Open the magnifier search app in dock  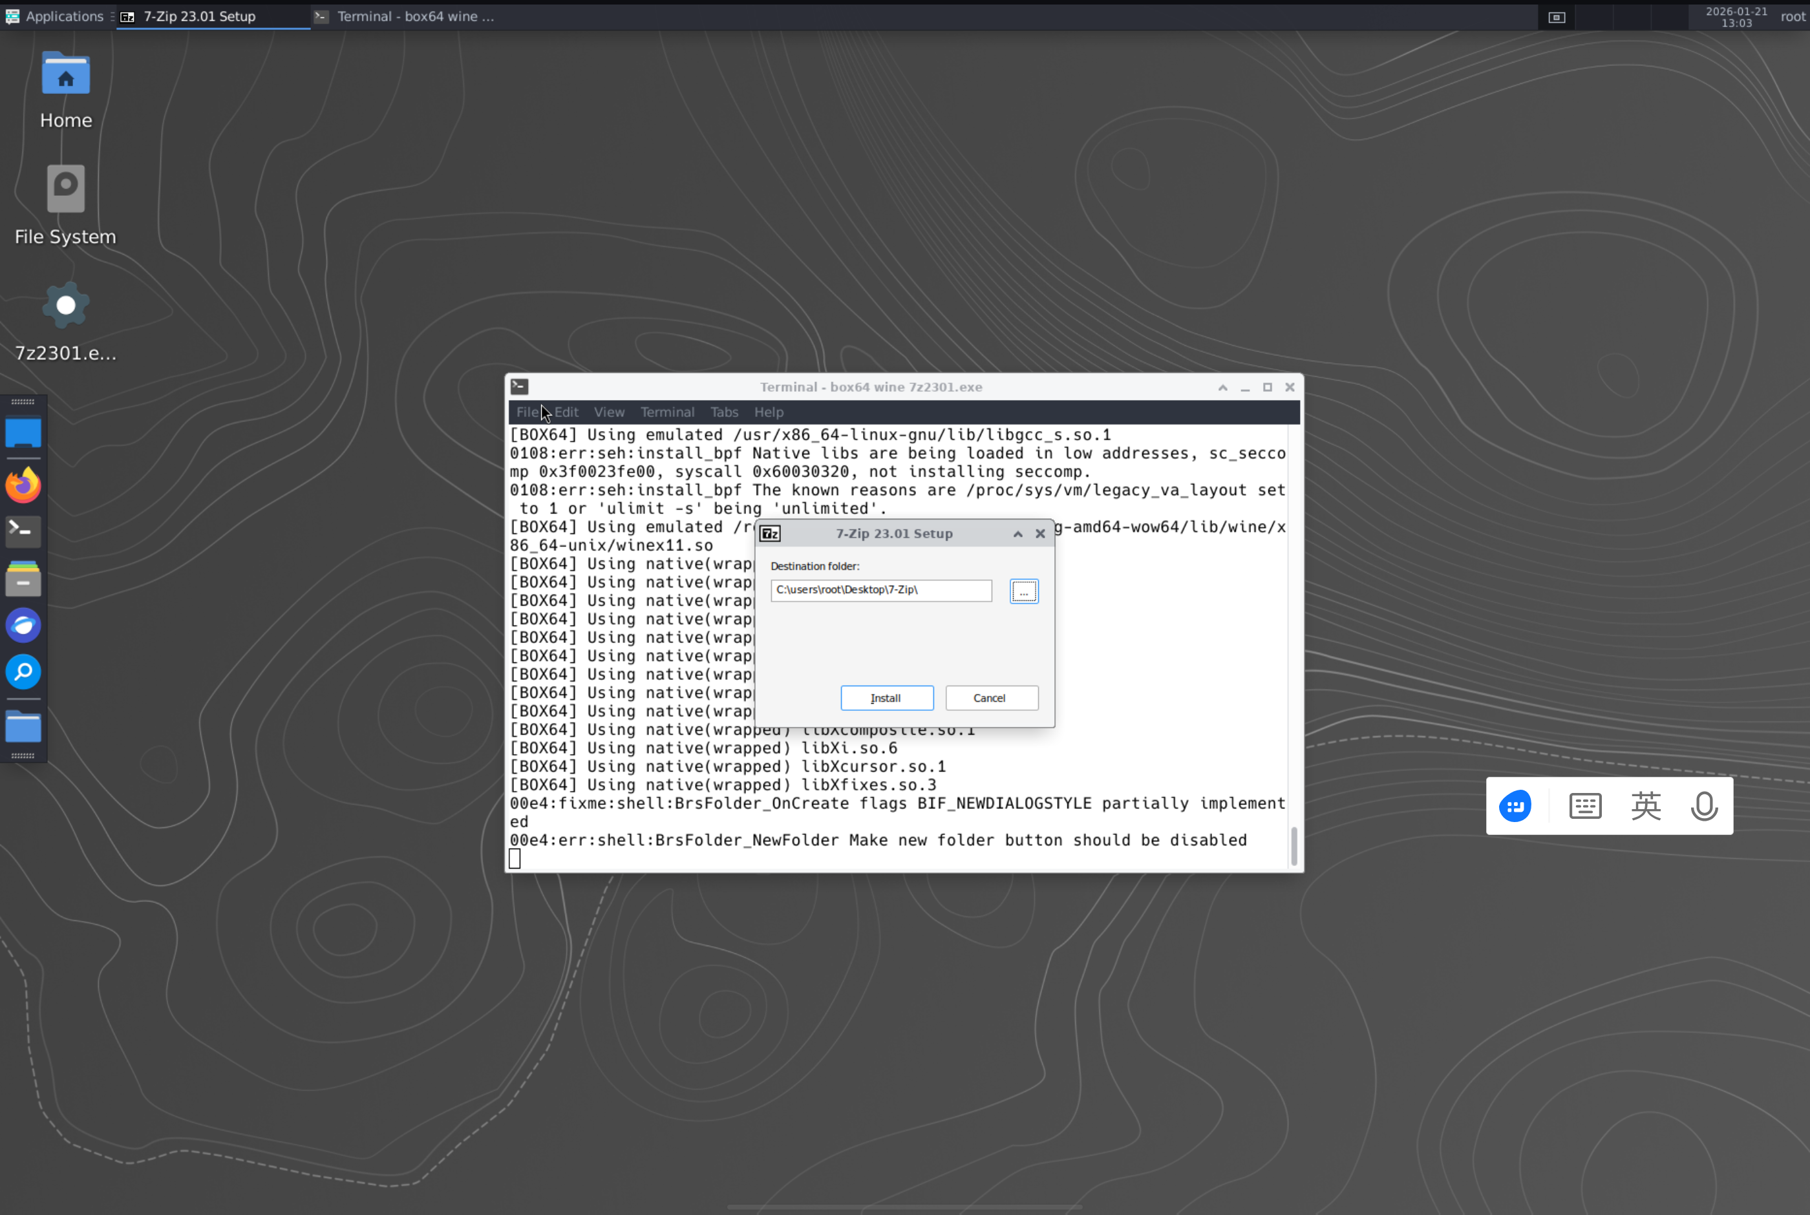[23, 672]
